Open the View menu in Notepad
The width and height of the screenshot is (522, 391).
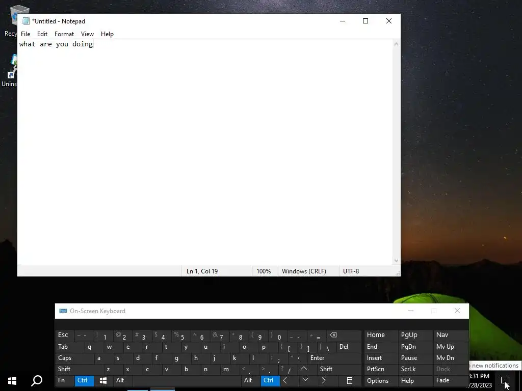[87, 34]
